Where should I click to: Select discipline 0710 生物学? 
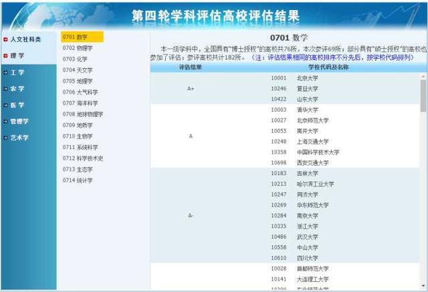click(78, 136)
